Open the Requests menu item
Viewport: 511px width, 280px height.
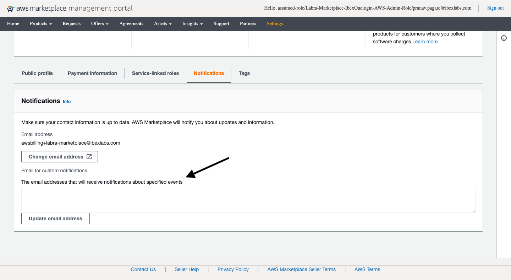pos(72,24)
